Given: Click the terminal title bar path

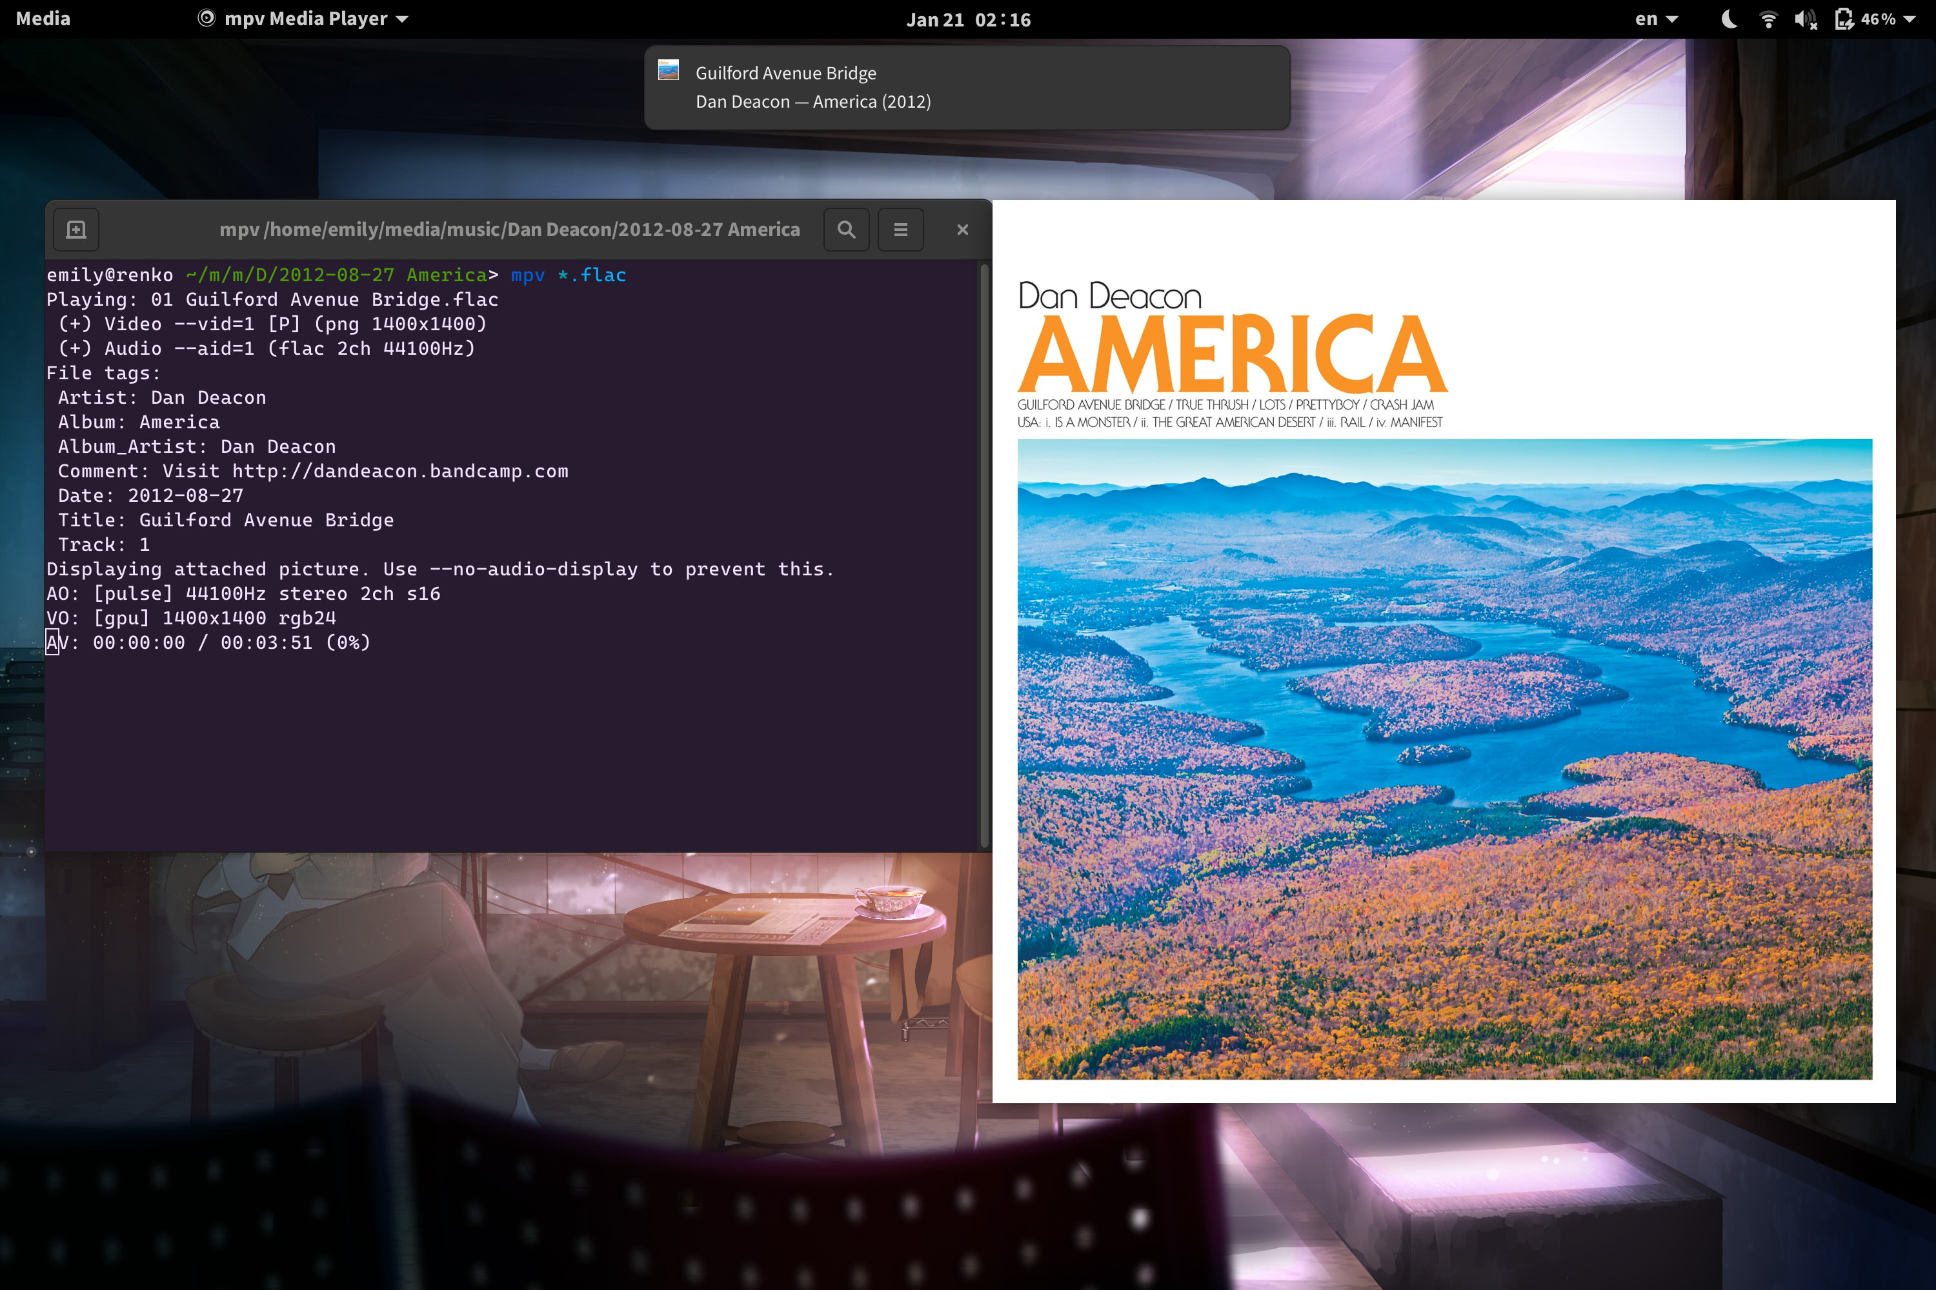Looking at the screenshot, I should click(509, 230).
